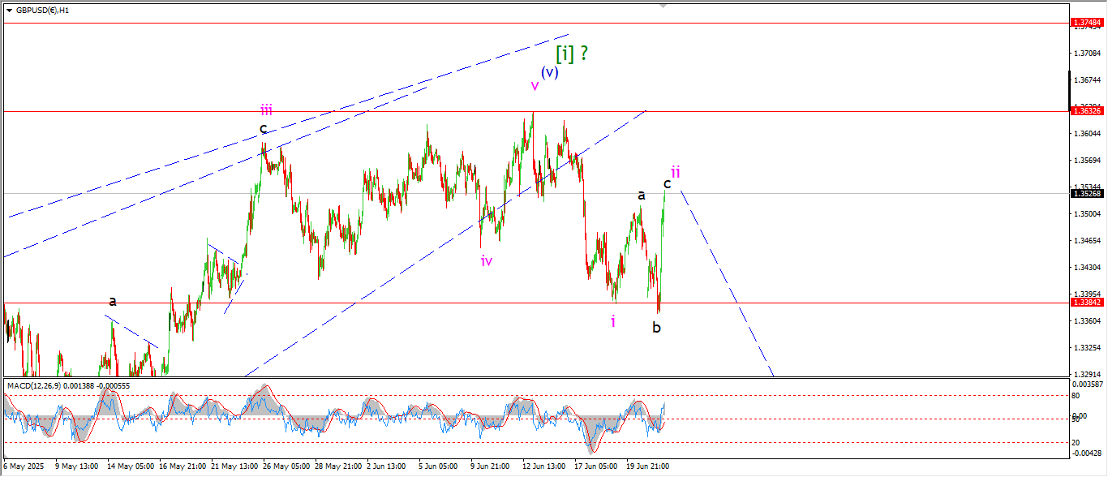Select the magenta i label below the low

[x=613, y=321]
